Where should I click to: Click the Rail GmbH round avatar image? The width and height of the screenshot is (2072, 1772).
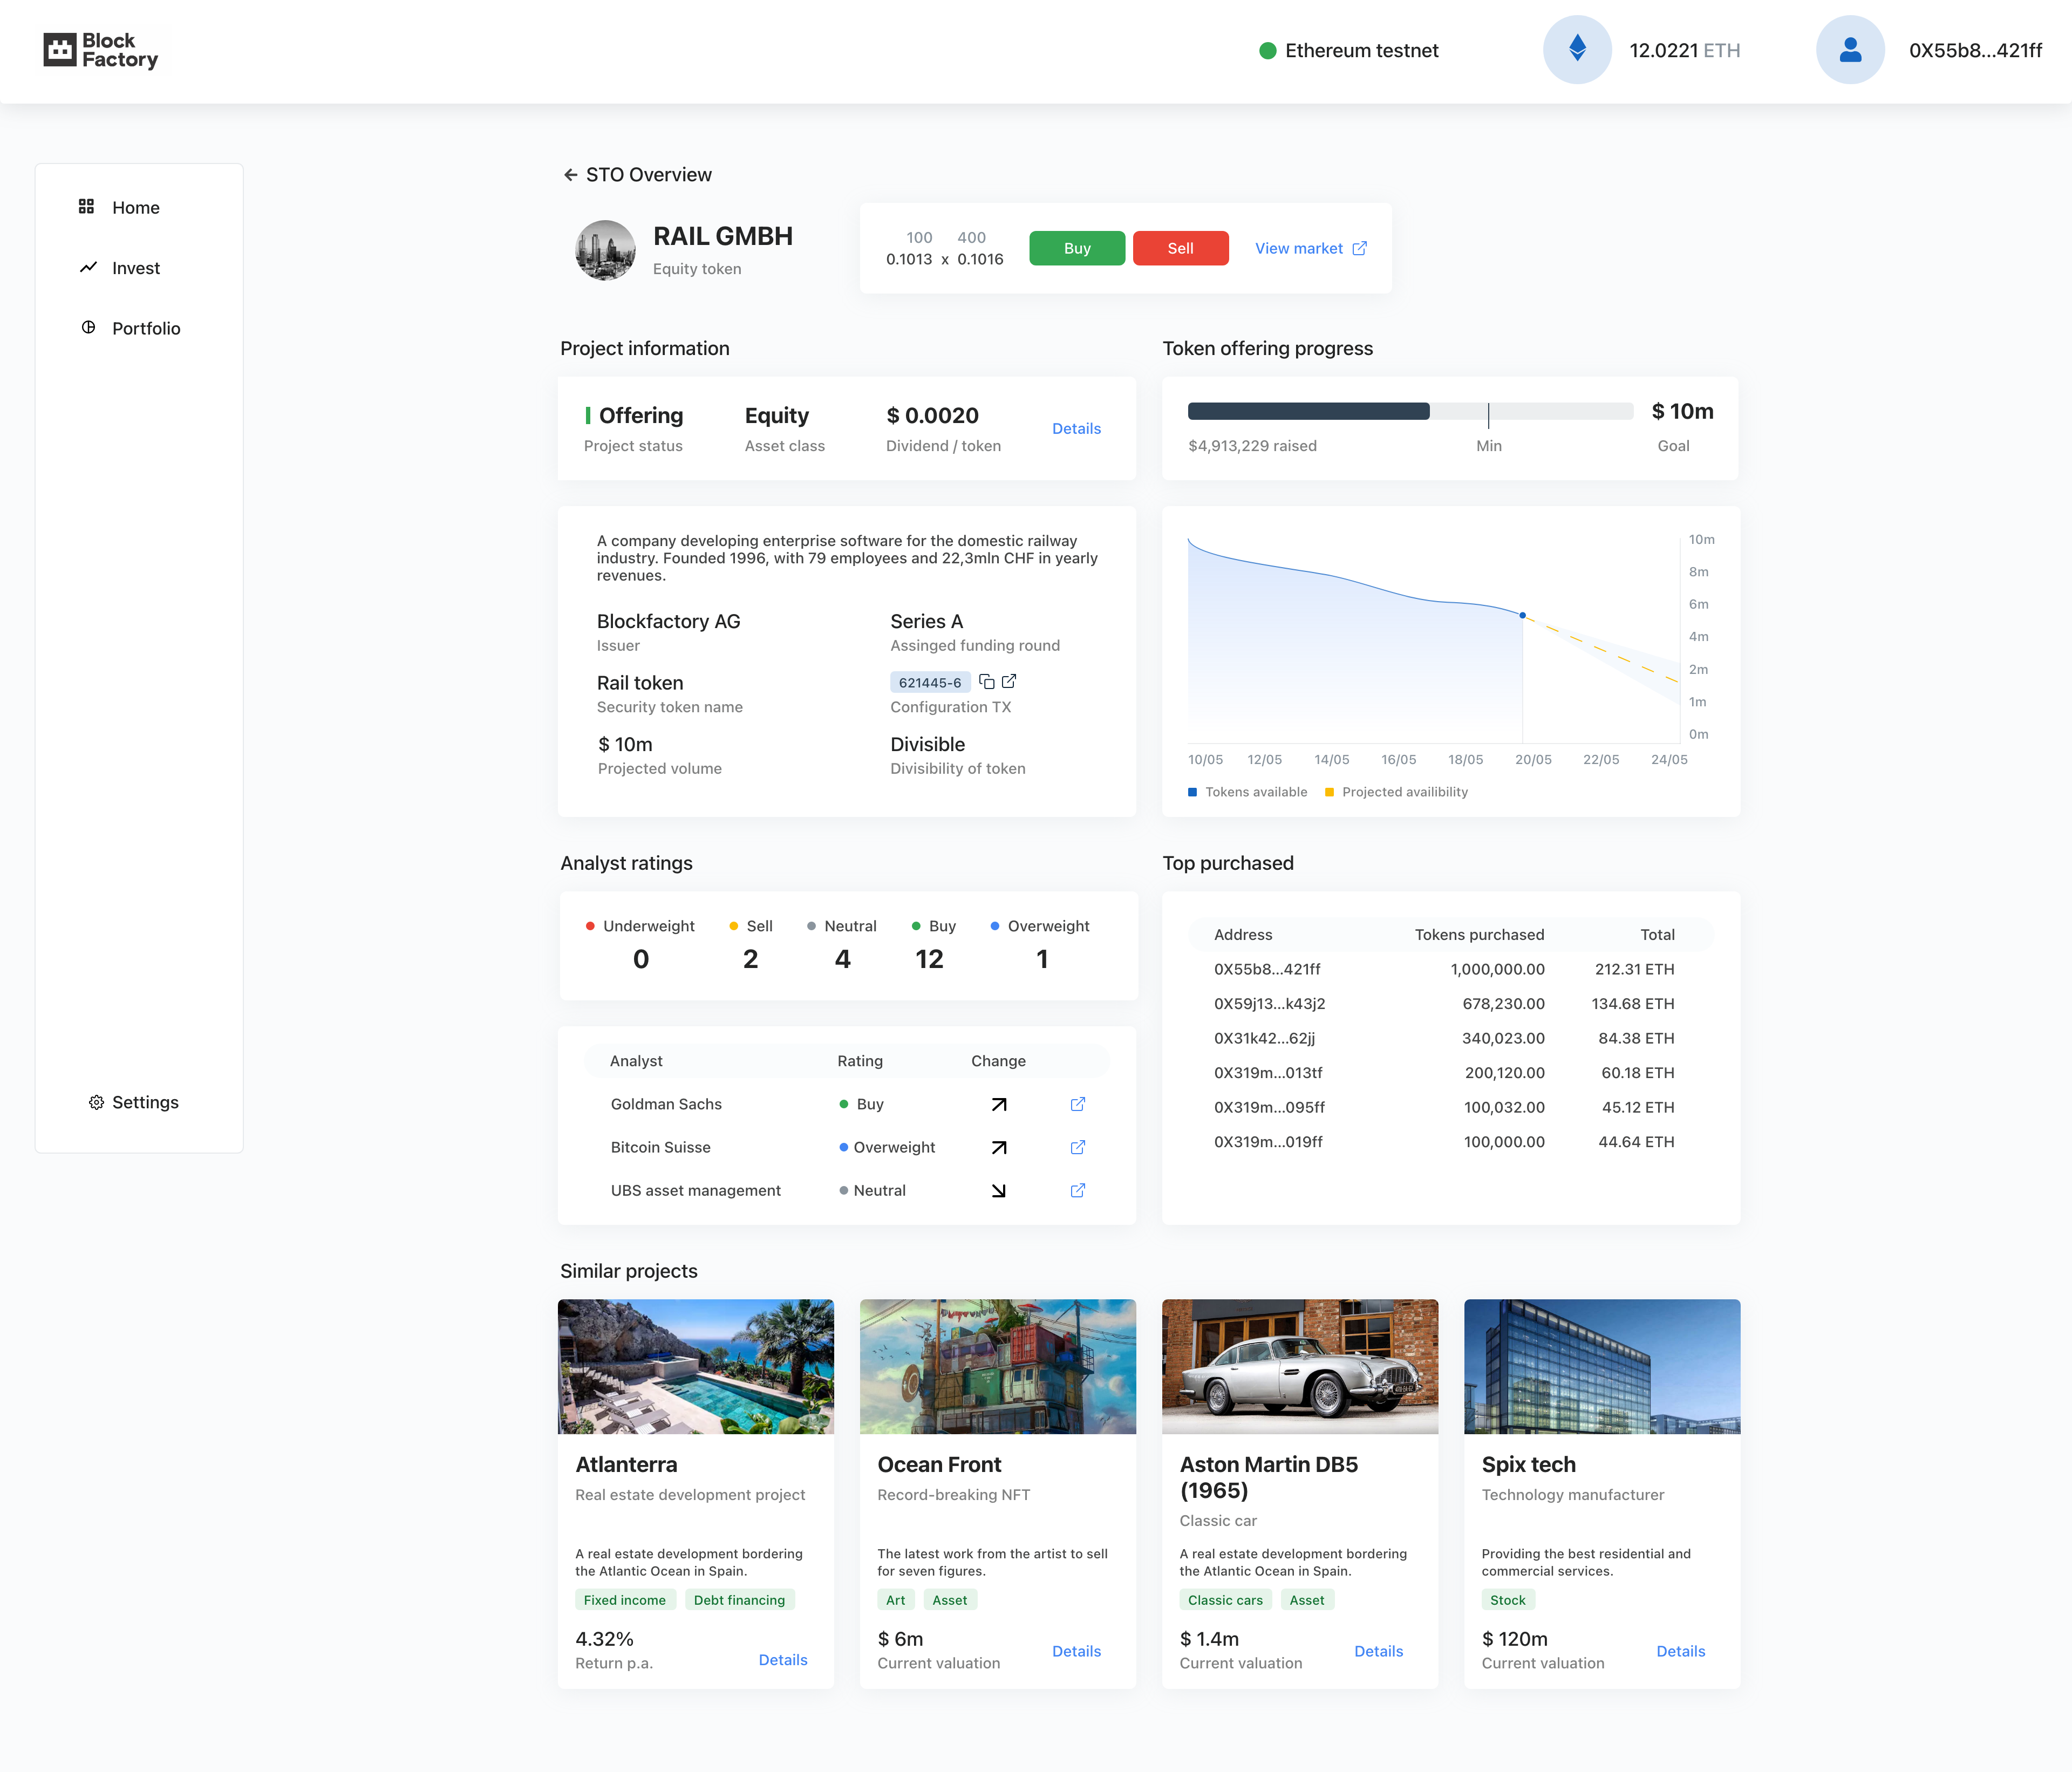[x=605, y=250]
